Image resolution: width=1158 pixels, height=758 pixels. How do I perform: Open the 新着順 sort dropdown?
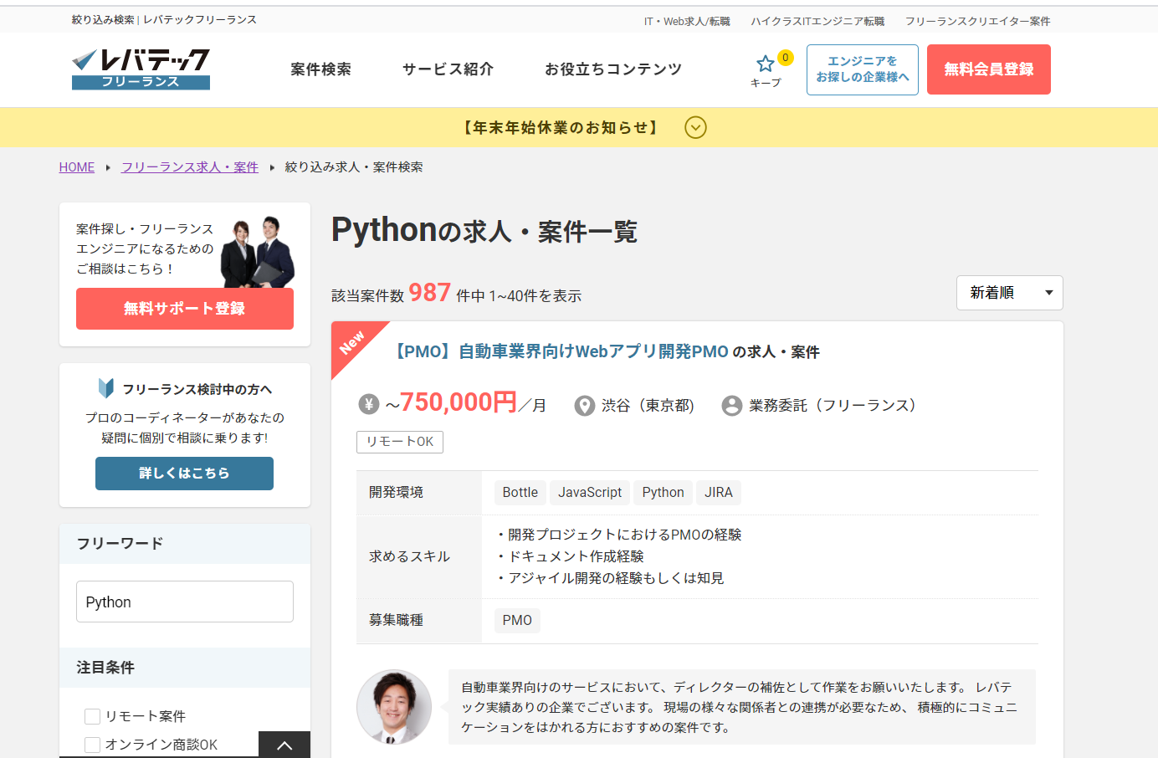click(1009, 293)
